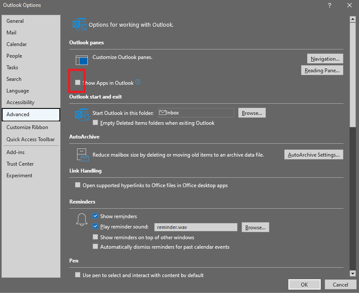The width and height of the screenshot is (359, 293).
Task: Browse for the Outlook start folder
Action: coord(252,113)
